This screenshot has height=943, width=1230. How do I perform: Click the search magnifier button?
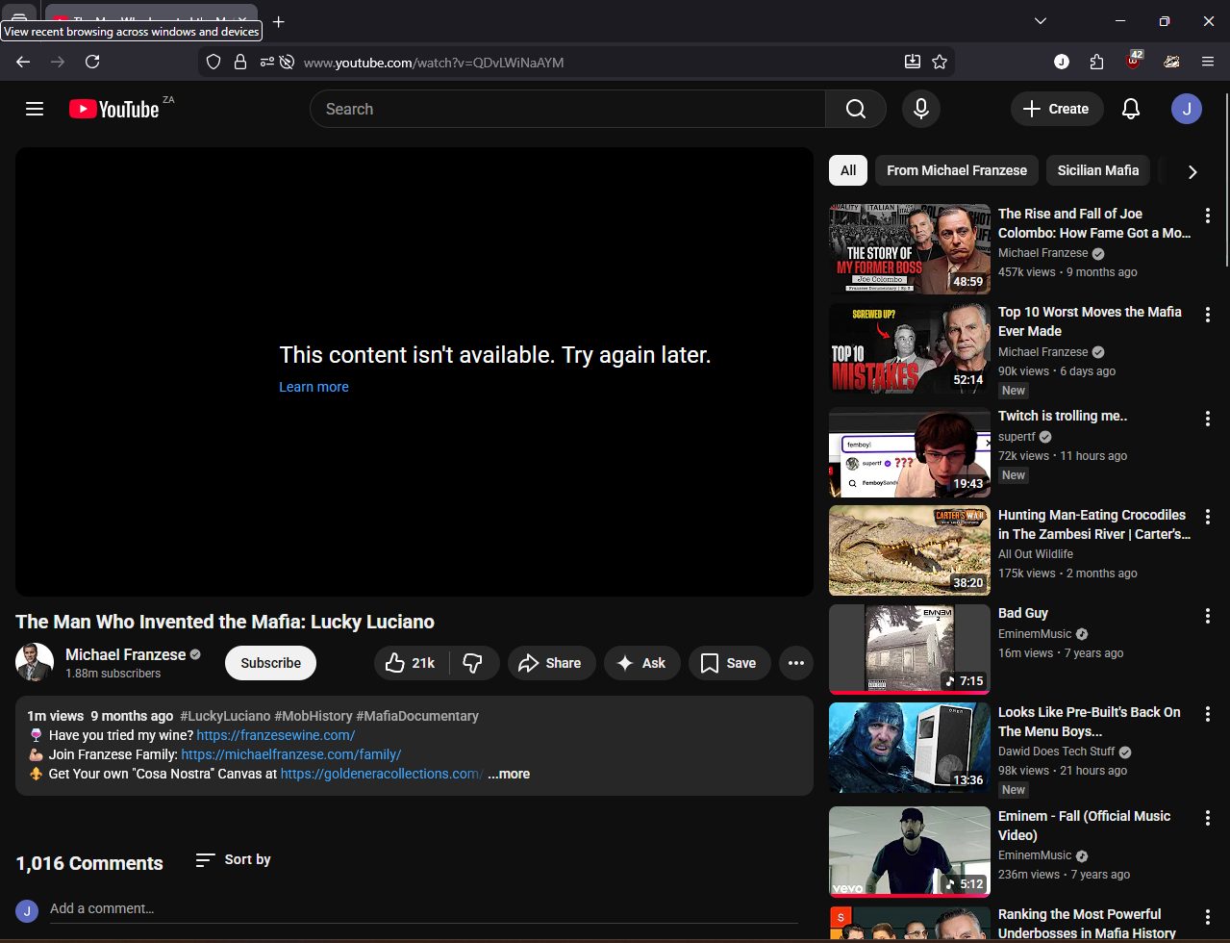[x=855, y=109]
